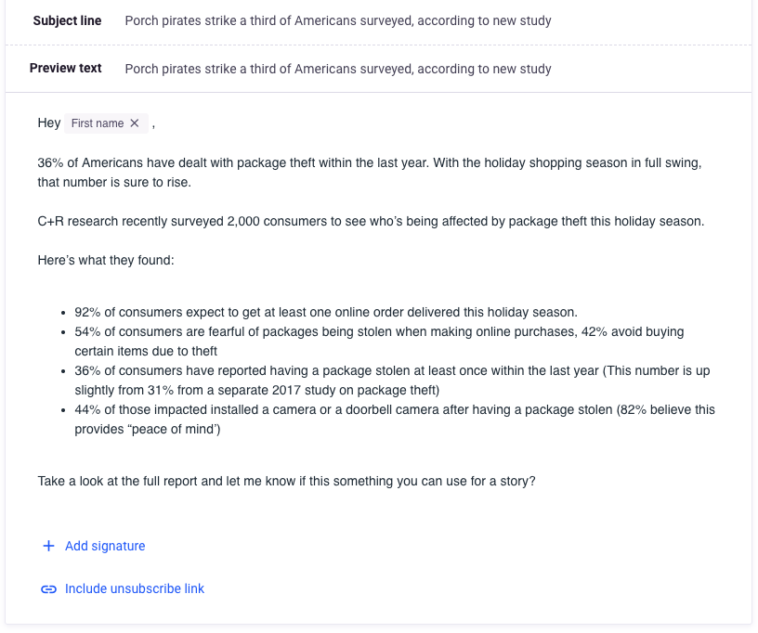
Task: Click the "Subject line" label
Action: pyautogui.click(x=67, y=20)
